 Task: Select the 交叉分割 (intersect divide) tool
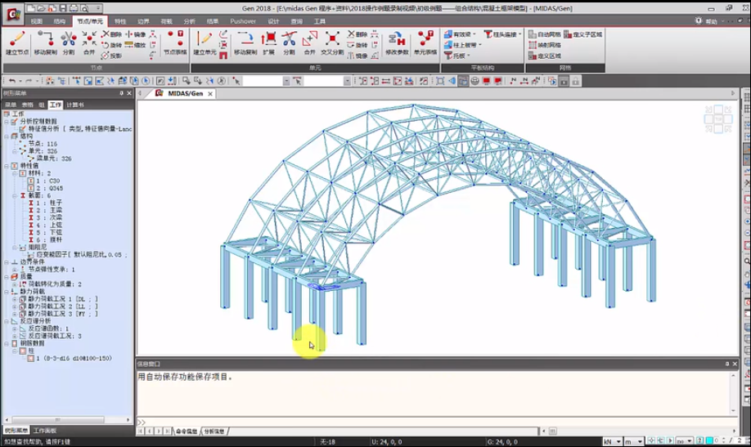(x=332, y=42)
